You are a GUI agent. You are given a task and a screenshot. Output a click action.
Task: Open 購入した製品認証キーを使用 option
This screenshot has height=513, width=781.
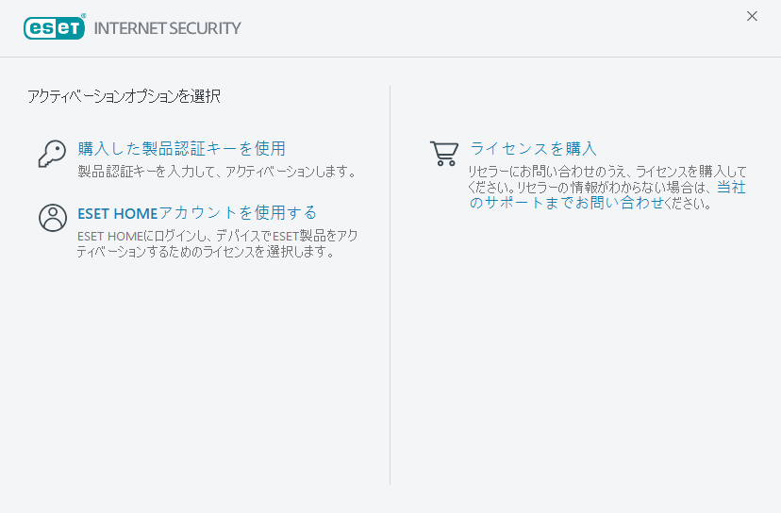click(181, 149)
